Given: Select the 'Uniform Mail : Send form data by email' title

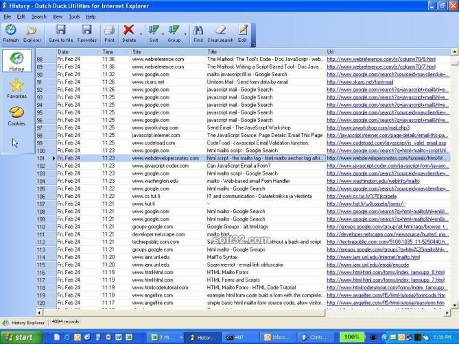Looking at the screenshot, I should click(248, 82).
